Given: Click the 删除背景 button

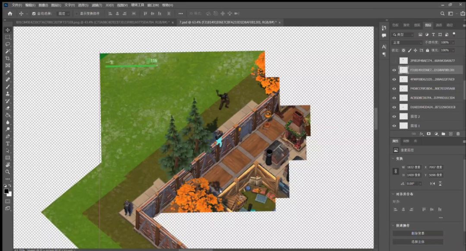Looking at the screenshot, I should pyautogui.click(x=418, y=233).
